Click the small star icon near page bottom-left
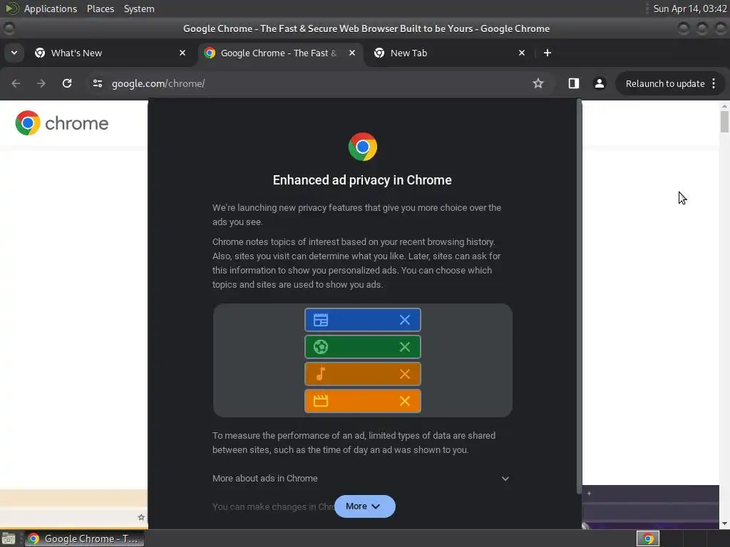Viewport: 730px width, 547px height. tap(142, 517)
